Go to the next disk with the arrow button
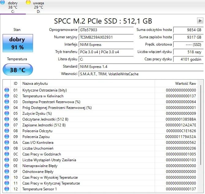The width and height of the screenshot is (205, 194). (200, 21)
